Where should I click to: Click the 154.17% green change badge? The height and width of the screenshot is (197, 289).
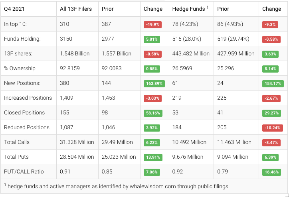pos(273,83)
